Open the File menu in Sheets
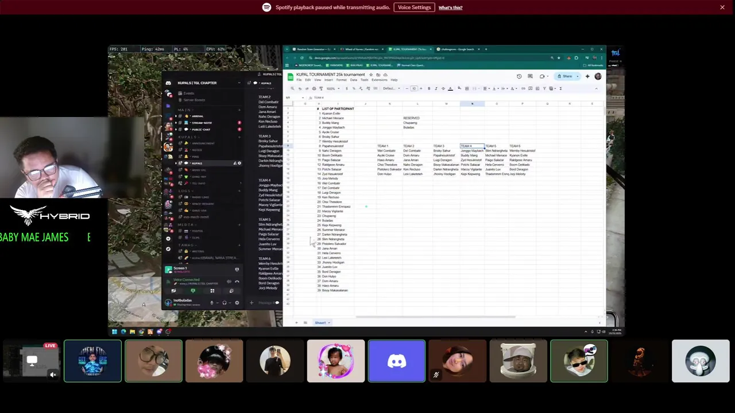735x413 pixels. [299, 80]
